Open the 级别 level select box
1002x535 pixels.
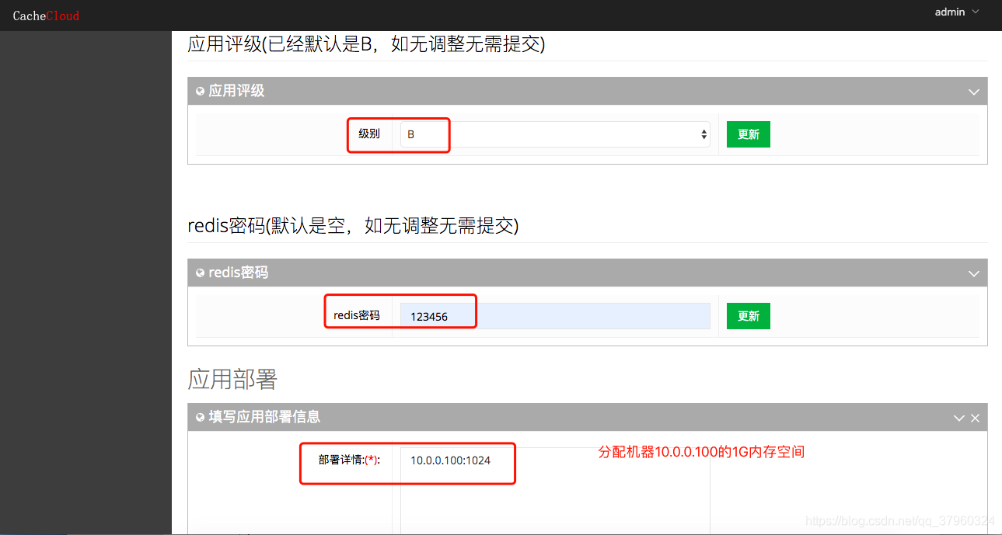pos(555,134)
